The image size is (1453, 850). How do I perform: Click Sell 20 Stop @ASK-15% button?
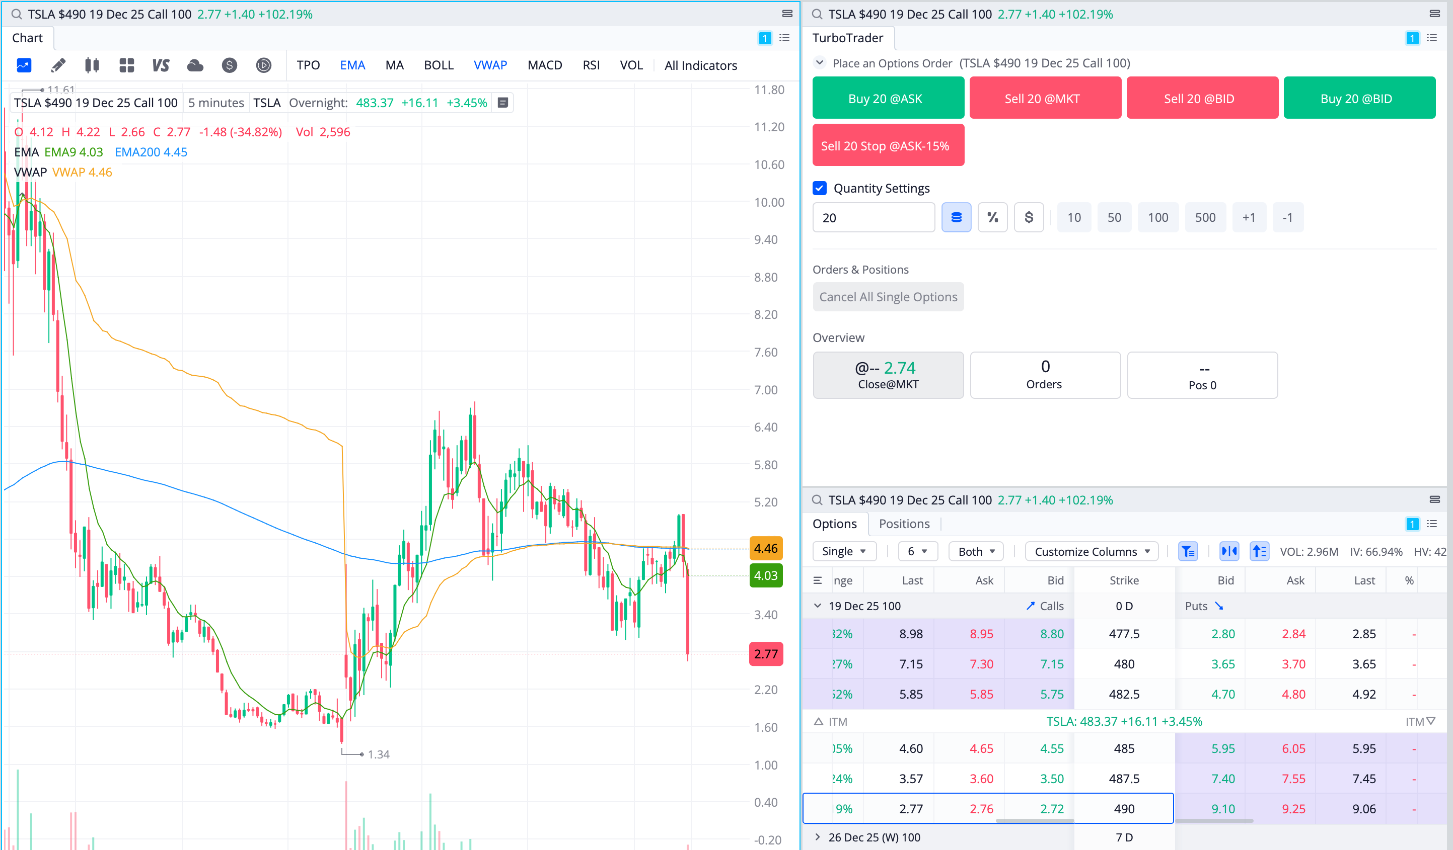(888, 145)
